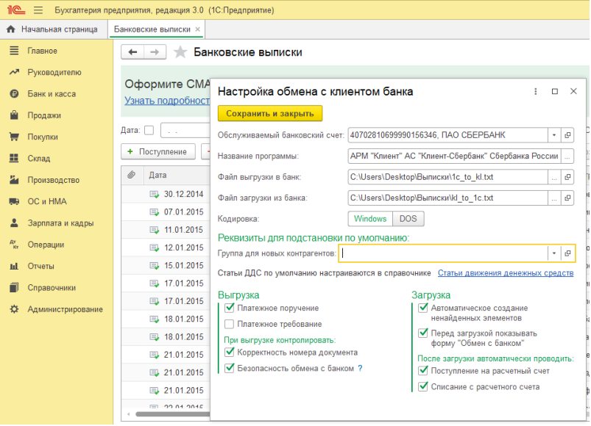
Task: Expand Группа для новых контрагентов dropdown
Action: 554,253
